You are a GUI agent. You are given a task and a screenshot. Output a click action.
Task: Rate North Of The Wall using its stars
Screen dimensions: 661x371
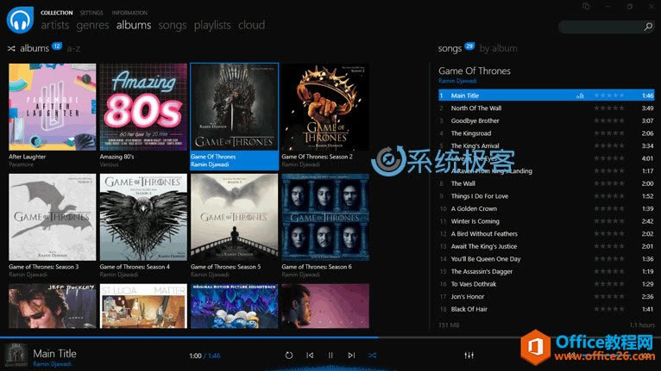[x=609, y=108]
